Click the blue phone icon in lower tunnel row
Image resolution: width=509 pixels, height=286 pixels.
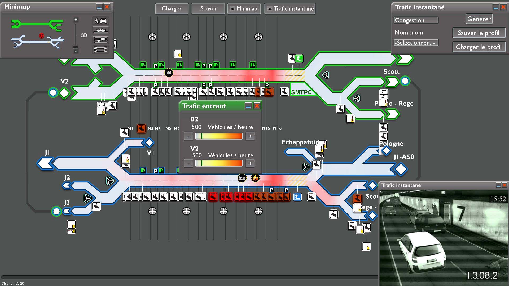click(x=297, y=197)
